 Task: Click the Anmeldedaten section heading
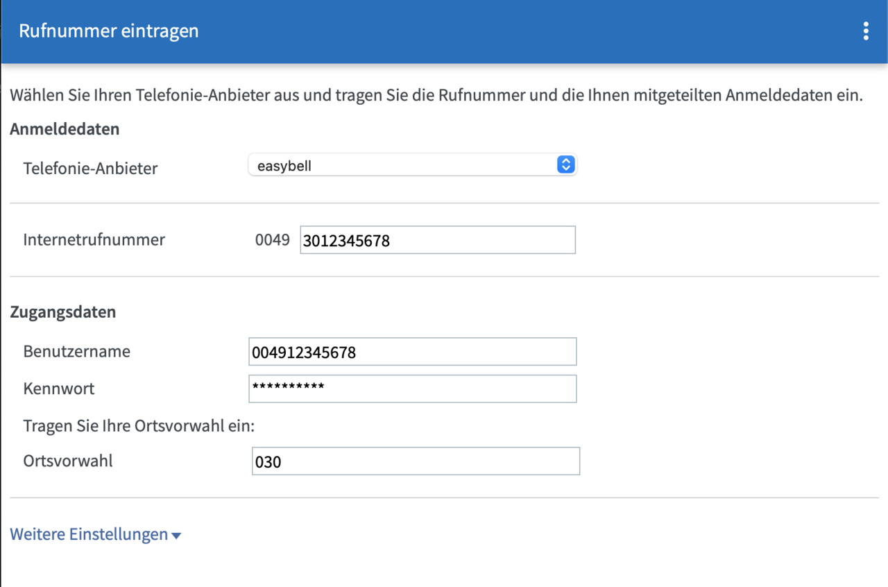tap(65, 129)
